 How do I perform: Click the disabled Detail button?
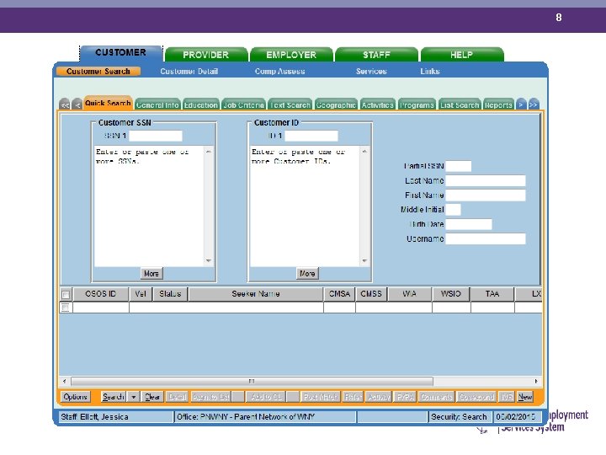(178, 397)
